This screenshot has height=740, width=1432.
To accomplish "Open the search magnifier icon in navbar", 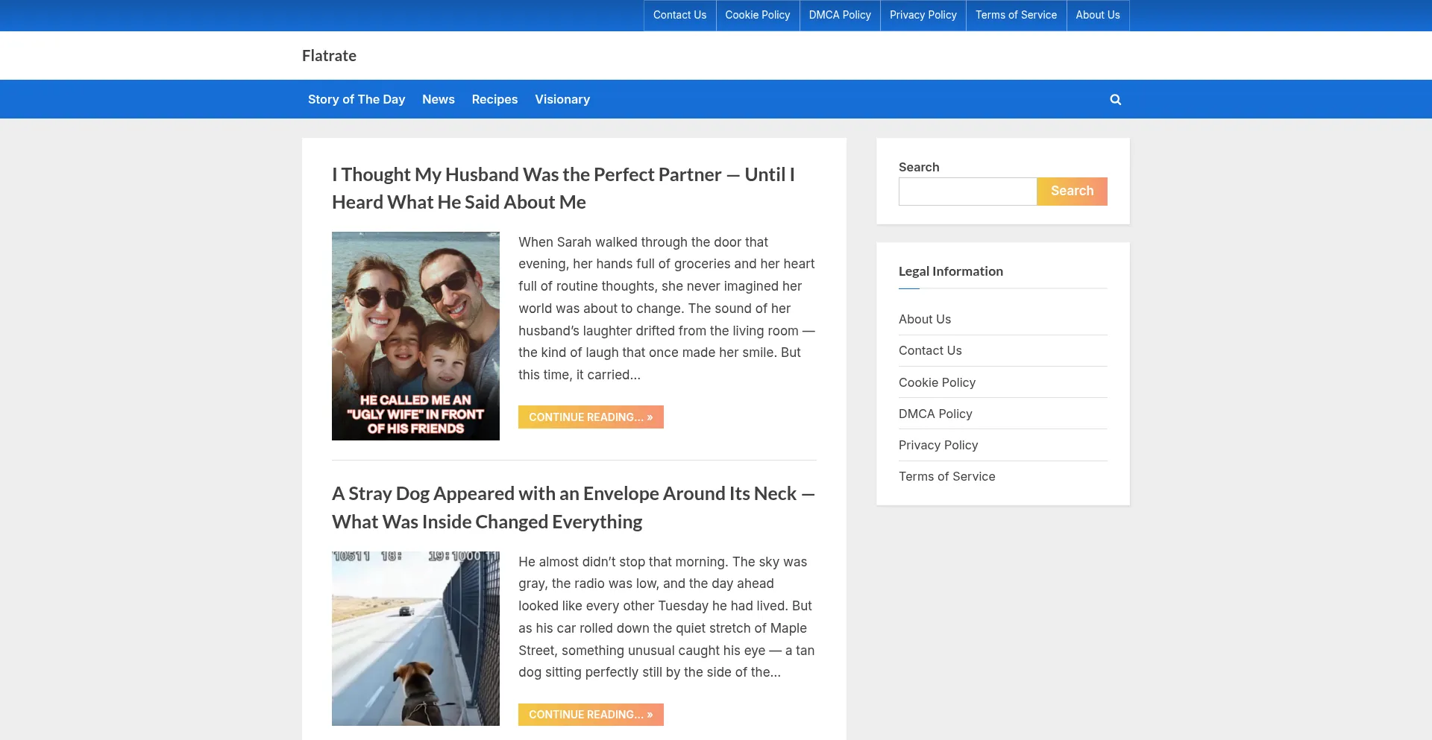I will [1115, 99].
